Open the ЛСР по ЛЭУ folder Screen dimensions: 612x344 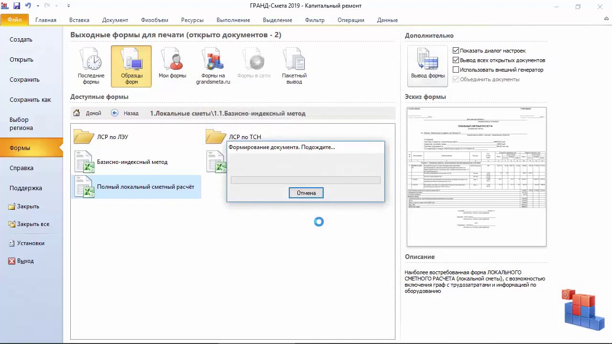[101, 137]
